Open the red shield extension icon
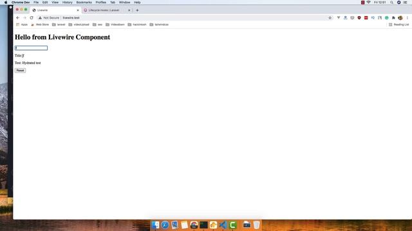412x231 pixels. [x=359, y=18]
